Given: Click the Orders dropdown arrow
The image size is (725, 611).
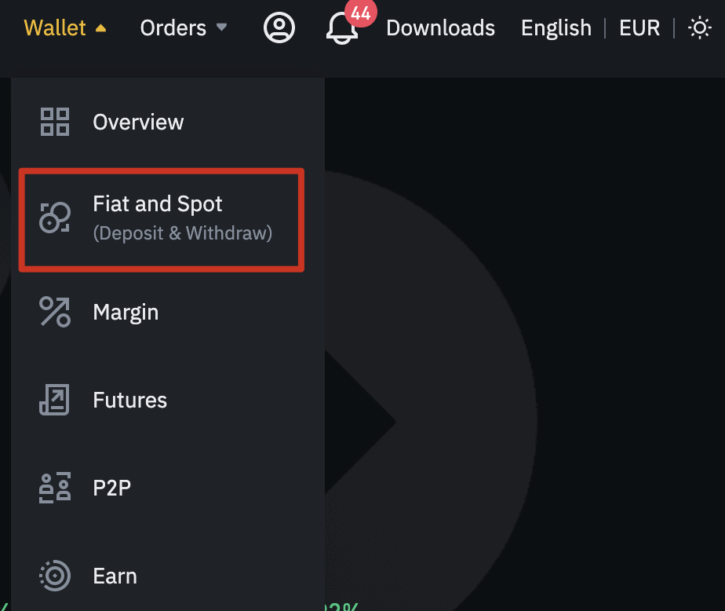Looking at the screenshot, I should pyautogui.click(x=221, y=28).
